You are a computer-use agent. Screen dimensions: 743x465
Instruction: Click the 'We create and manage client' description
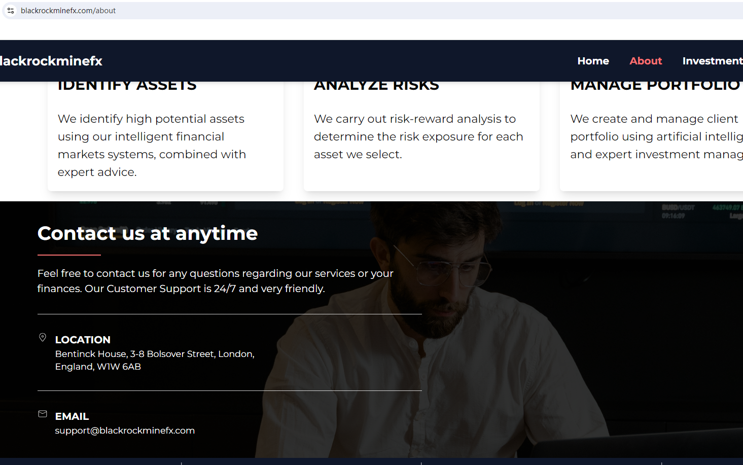click(656, 136)
